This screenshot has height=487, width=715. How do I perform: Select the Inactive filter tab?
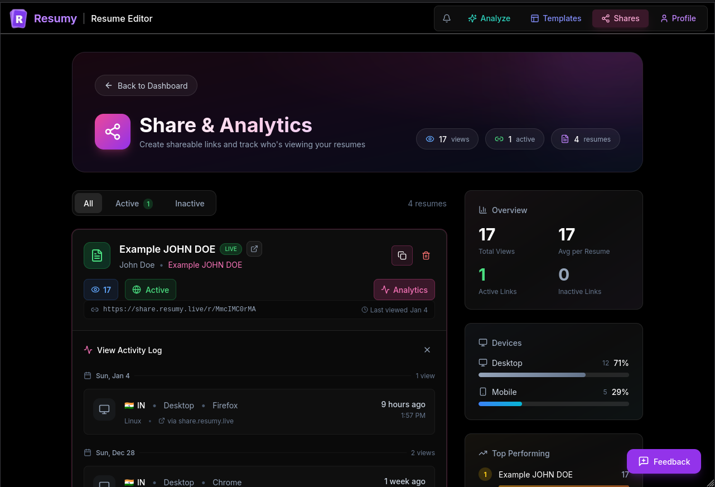click(190, 204)
